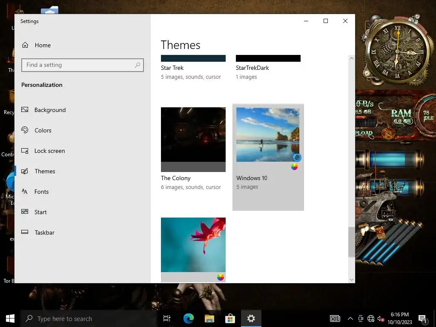Open the notification Action Center

pyautogui.click(x=423, y=318)
